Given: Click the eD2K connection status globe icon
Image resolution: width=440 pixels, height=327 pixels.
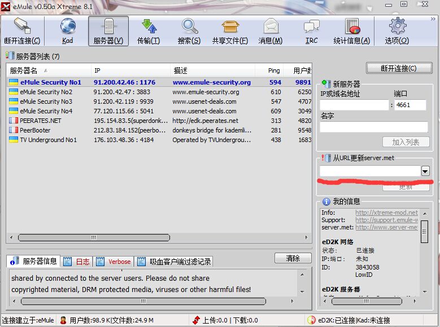Looking at the screenshot, I should pos(311,320).
